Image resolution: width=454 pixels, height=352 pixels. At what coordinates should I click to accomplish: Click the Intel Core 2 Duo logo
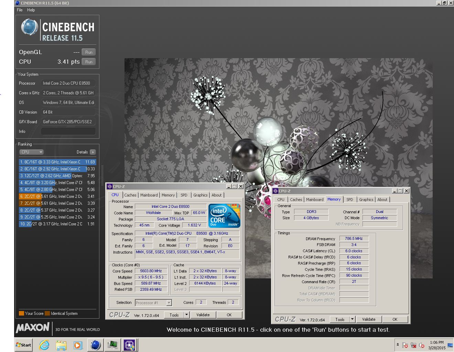coord(224,216)
